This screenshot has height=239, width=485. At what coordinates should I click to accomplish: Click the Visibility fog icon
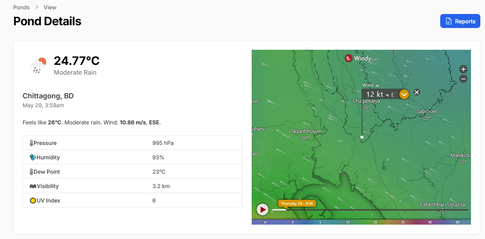(33, 186)
